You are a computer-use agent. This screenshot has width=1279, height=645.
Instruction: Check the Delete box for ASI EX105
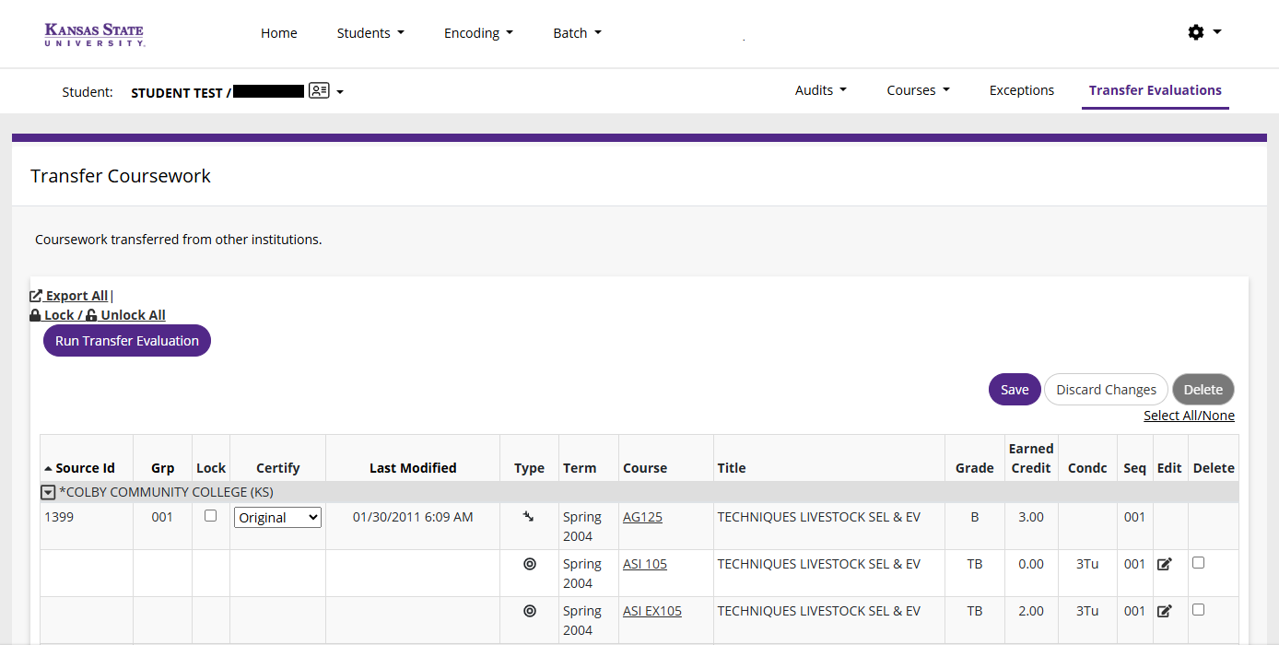pyautogui.click(x=1198, y=609)
